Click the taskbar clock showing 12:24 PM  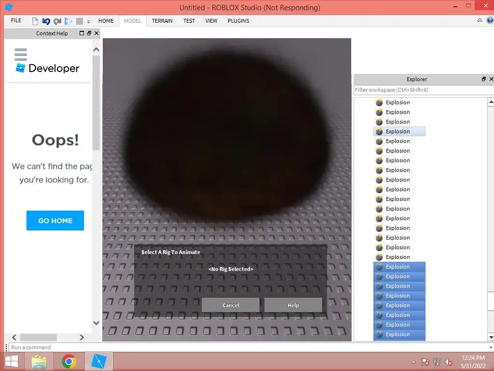click(473, 362)
